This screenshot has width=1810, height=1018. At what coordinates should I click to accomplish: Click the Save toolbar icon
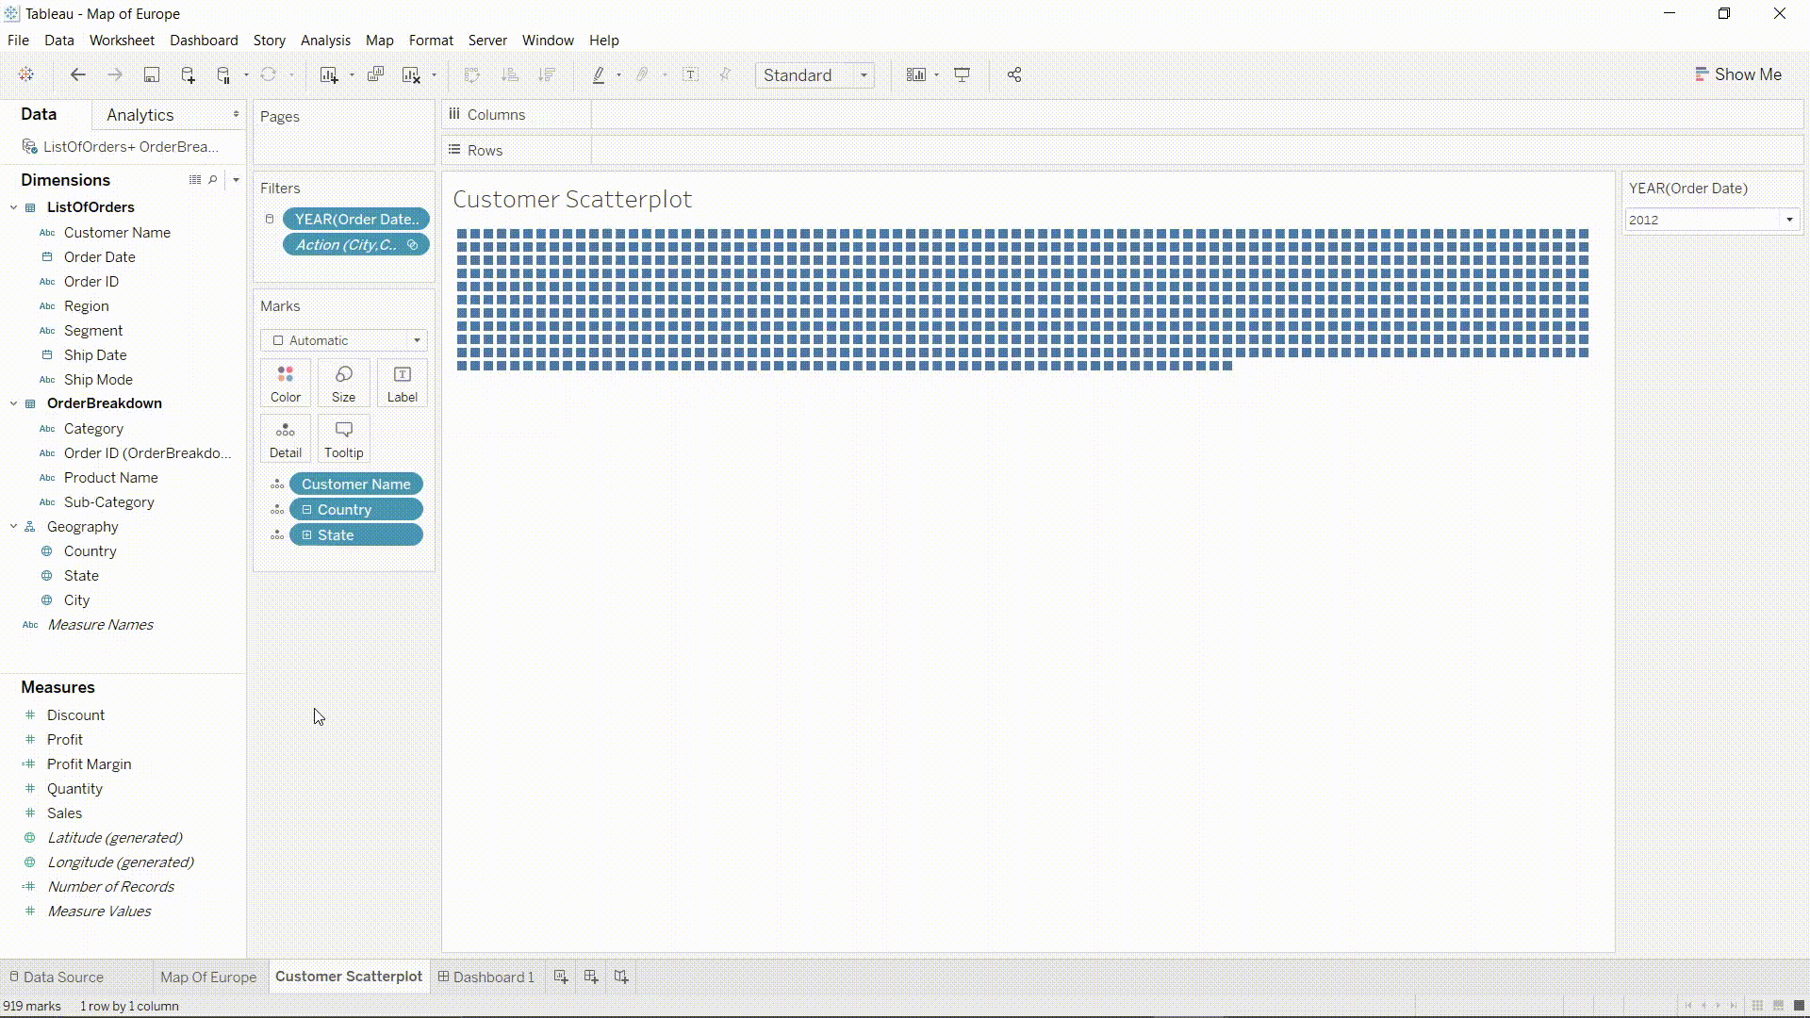pos(151,75)
